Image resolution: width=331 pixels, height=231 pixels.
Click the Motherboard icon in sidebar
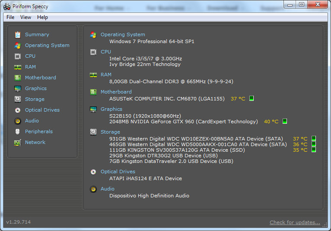(x=18, y=78)
